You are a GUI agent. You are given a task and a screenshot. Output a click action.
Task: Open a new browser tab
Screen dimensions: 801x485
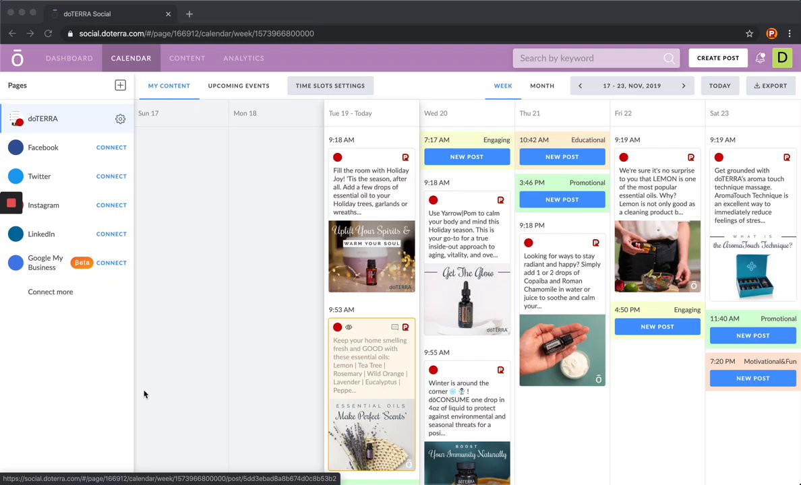click(x=189, y=13)
